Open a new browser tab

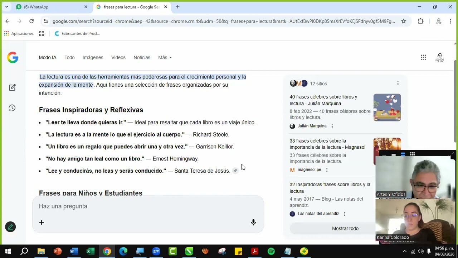177,7
